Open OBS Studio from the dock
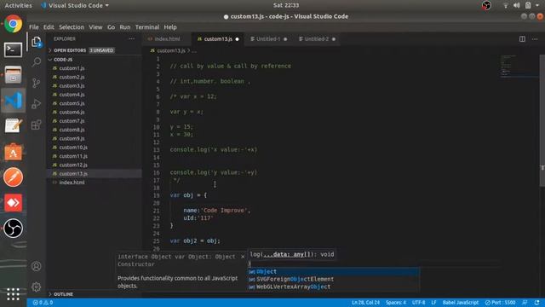This screenshot has height=307, width=545. 14,229
